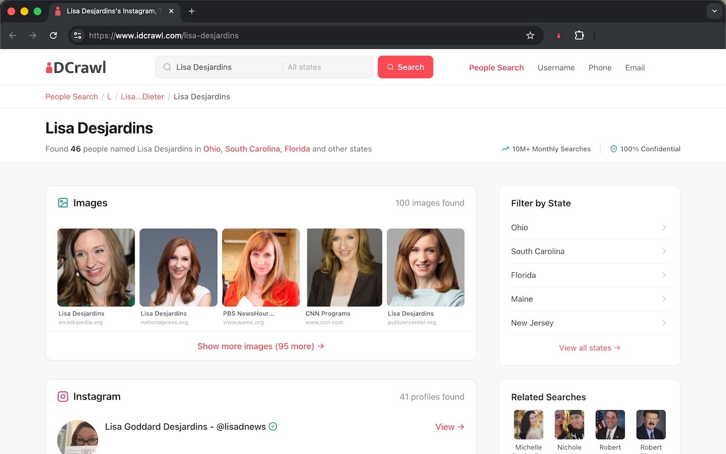Click the People Search breadcrumb link
Image resolution: width=726 pixels, height=454 pixels.
pyautogui.click(x=71, y=96)
